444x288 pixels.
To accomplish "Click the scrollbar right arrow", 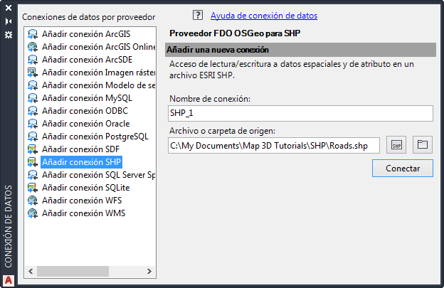I will (152, 271).
